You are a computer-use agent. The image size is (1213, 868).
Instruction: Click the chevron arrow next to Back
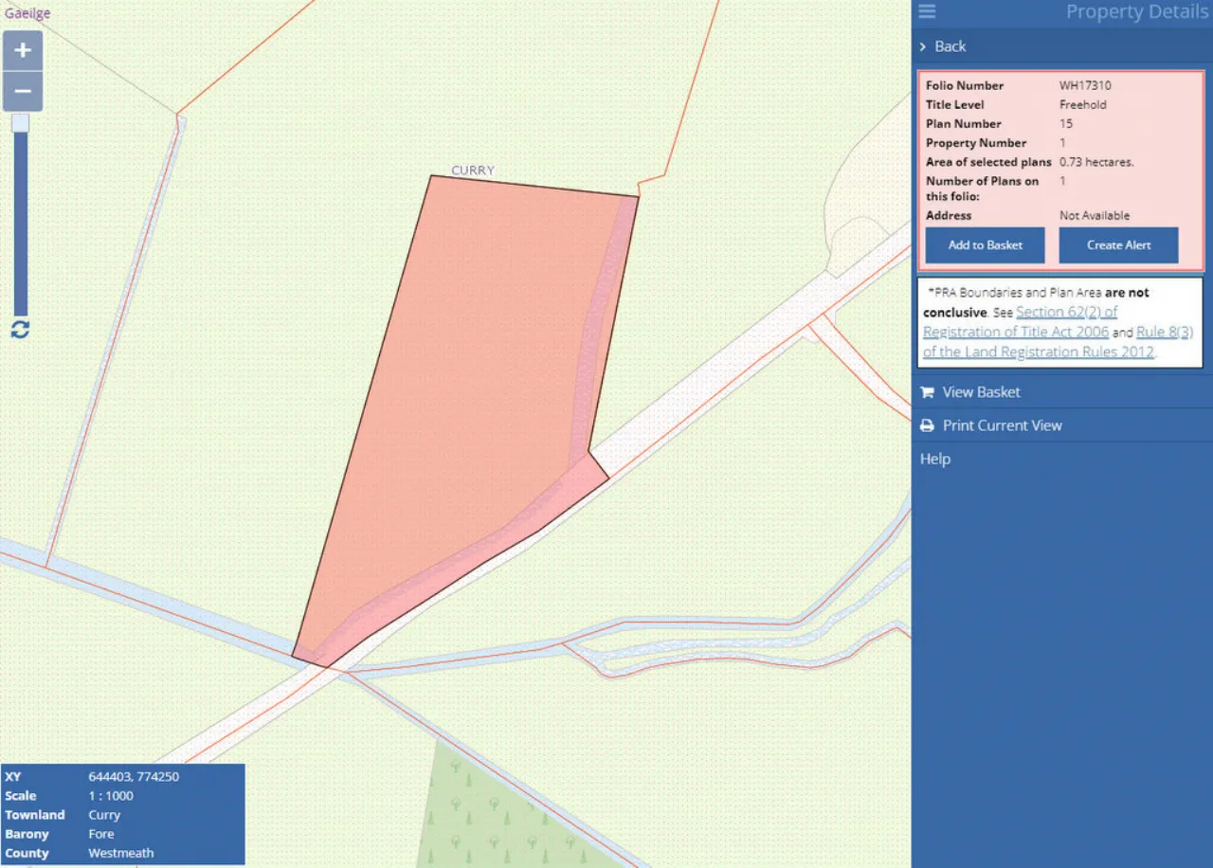click(x=923, y=46)
